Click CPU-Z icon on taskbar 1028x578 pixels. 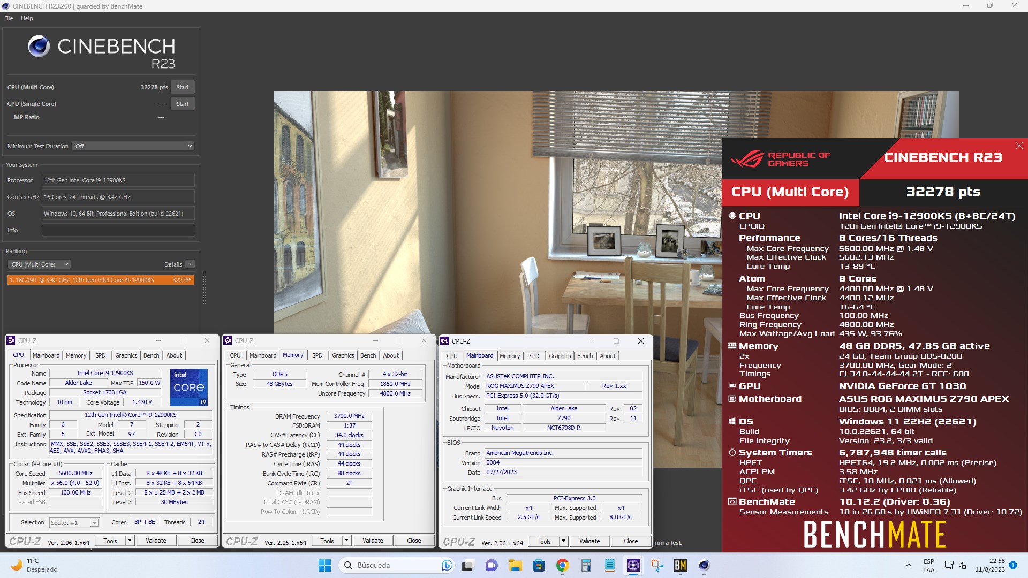coord(633,565)
